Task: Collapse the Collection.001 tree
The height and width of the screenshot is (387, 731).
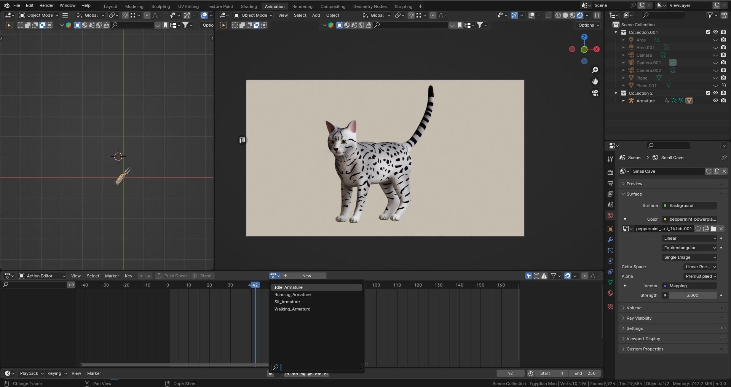Action: tap(616, 32)
